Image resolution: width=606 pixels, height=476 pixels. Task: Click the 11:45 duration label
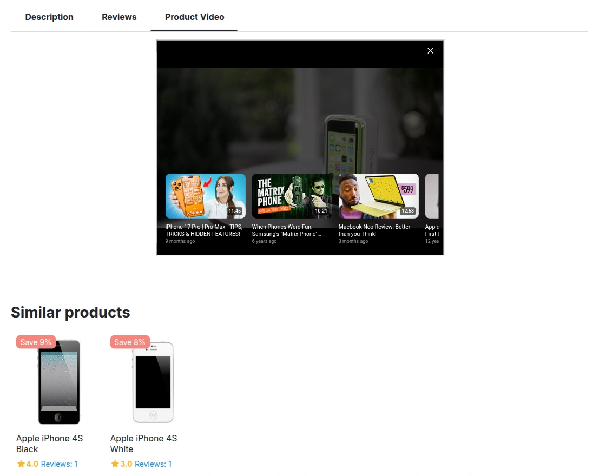click(235, 211)
